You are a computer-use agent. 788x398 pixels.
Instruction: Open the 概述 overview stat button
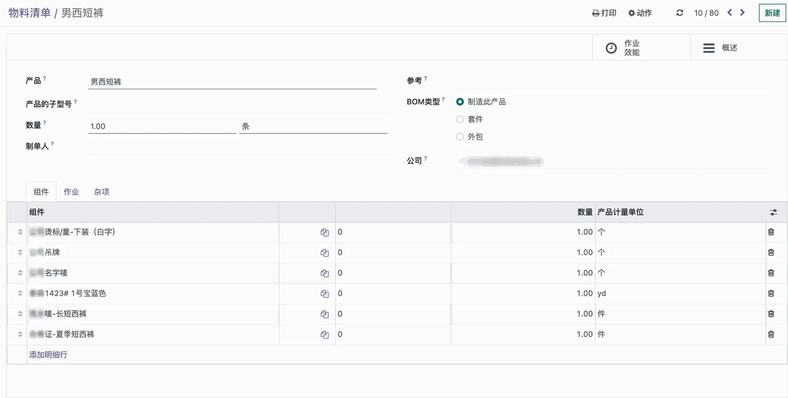721,48
